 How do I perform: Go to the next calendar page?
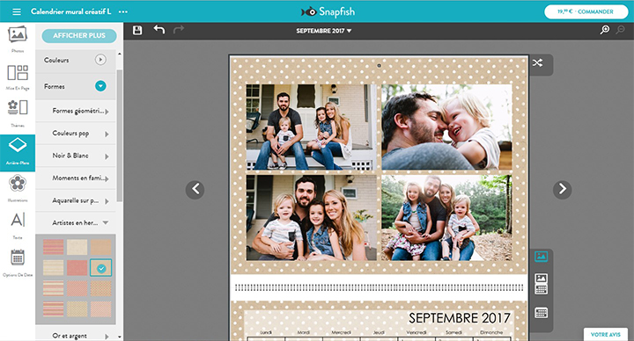(562, 189)
